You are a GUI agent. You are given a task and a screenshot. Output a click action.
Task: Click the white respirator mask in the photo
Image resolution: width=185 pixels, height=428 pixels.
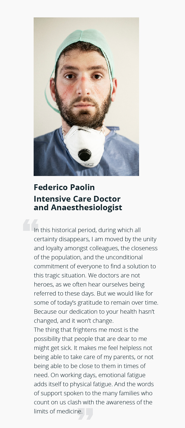84,146
